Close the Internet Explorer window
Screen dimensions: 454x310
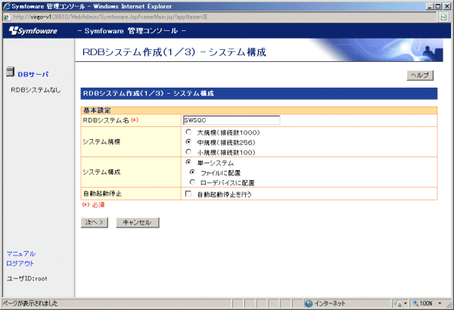coord(446,6)
